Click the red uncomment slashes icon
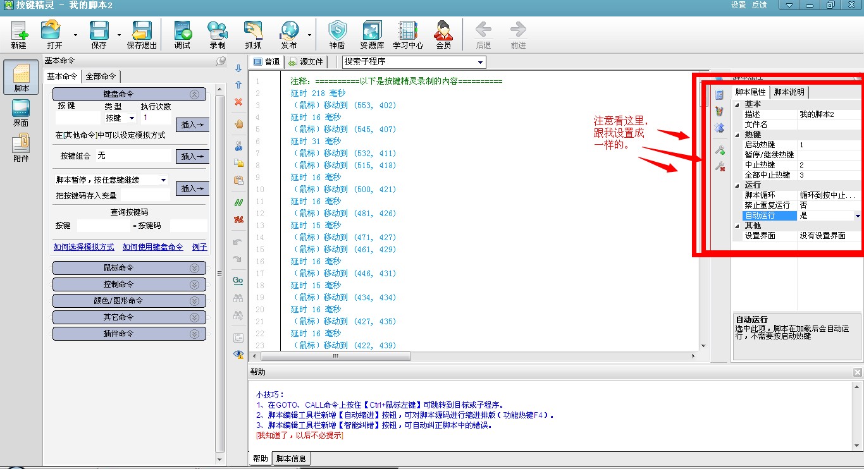864x469 pixels. [238, 219]
